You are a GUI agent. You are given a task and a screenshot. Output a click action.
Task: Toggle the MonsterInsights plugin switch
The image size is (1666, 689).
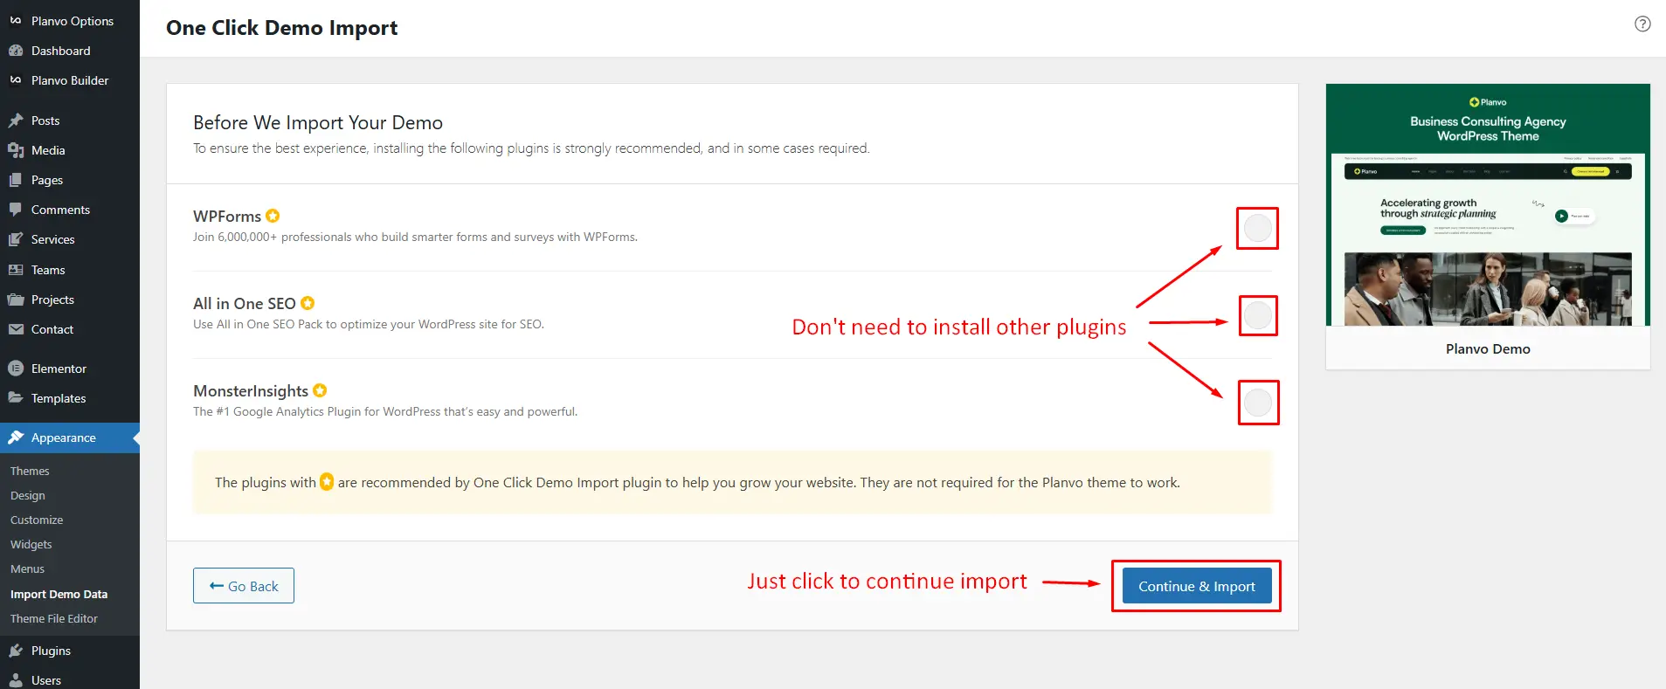[1258, 403]
